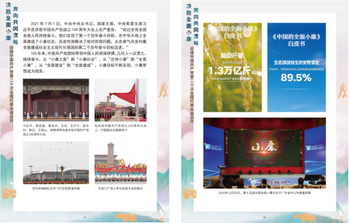The height and width of the screenshot is (223, 349).
Task: Click the caption '空中护旗梯队拉开飞行庆祝表演序幕'
Action: click(x=56, y=188)
